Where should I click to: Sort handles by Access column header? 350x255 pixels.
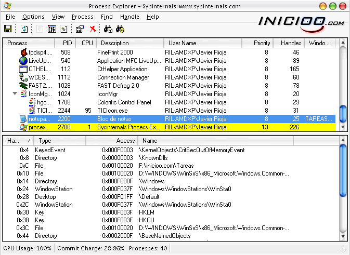(112, 141)
